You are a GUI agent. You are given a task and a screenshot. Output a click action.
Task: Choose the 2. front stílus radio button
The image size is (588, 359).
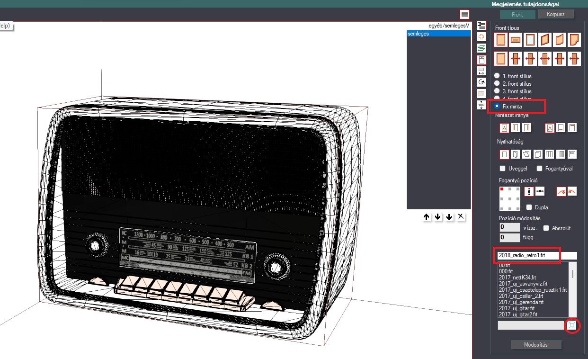pos(497,83)
